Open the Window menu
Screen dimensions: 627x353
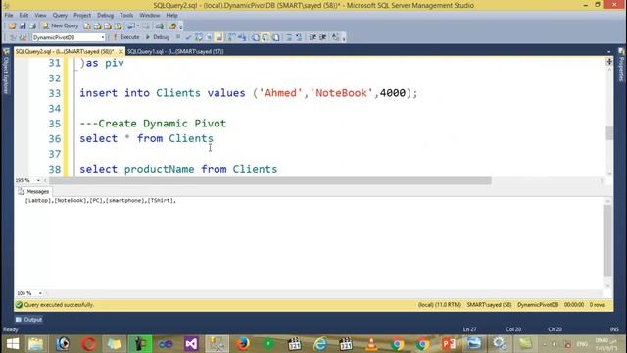tap(150, 16)
